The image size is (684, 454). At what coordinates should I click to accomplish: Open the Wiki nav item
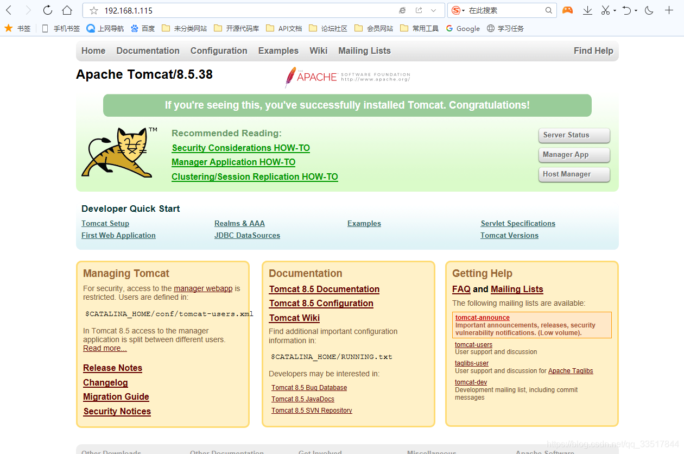(319, 51)
